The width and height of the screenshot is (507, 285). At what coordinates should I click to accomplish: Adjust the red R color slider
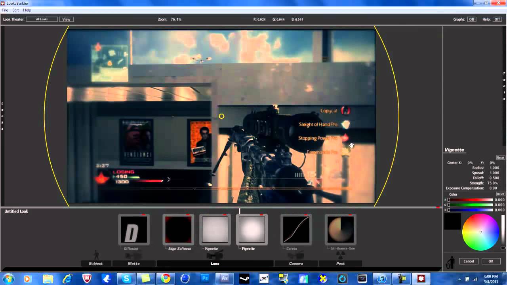pyautogui.click(x=470, y=200)
